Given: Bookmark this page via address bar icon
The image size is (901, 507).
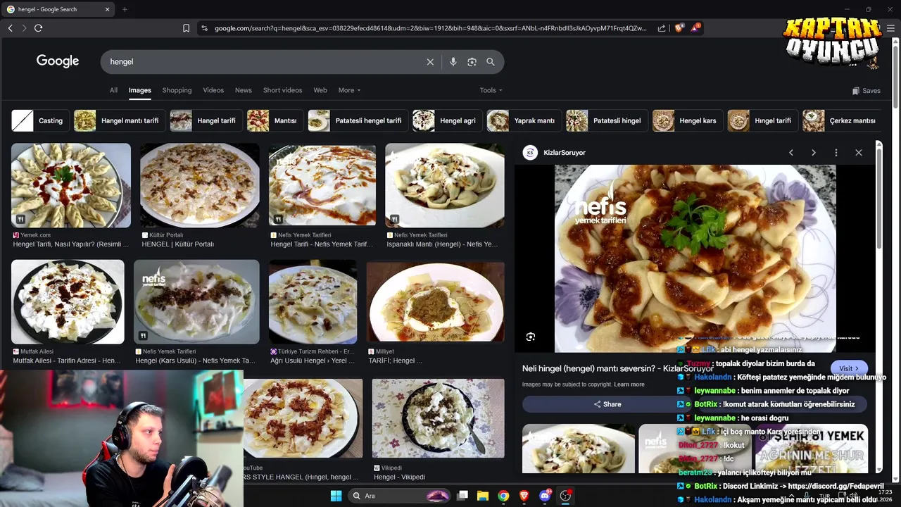Looking at the screenshot, I should 186,28.
